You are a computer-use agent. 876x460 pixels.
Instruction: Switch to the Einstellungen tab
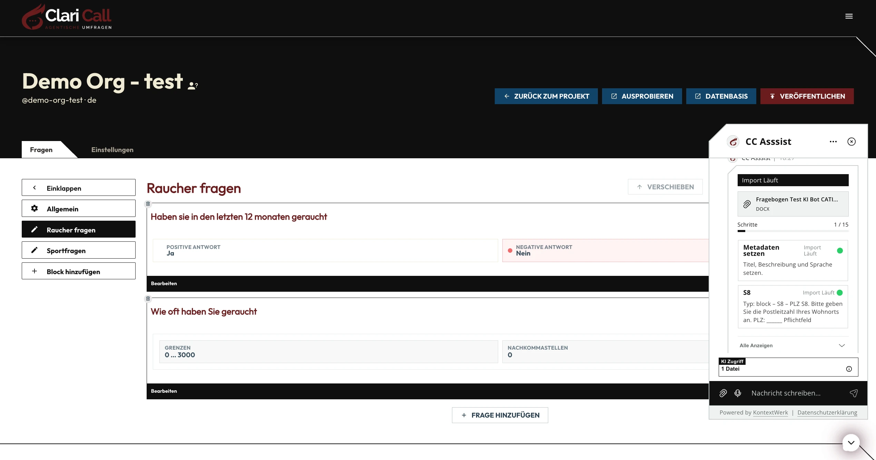[112, 150]
